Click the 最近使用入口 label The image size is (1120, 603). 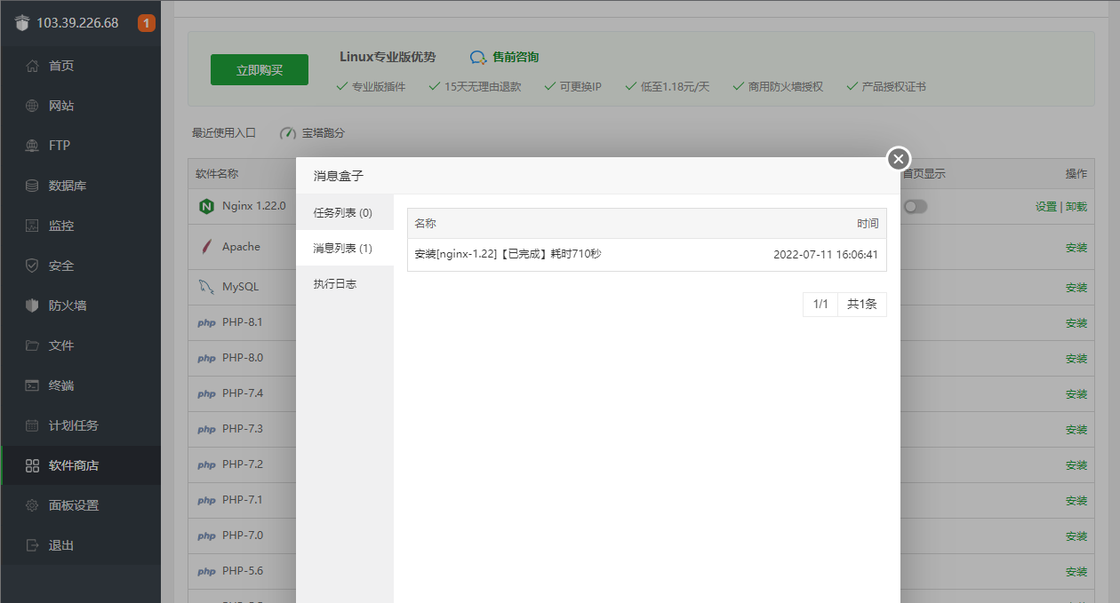[224, 133]
